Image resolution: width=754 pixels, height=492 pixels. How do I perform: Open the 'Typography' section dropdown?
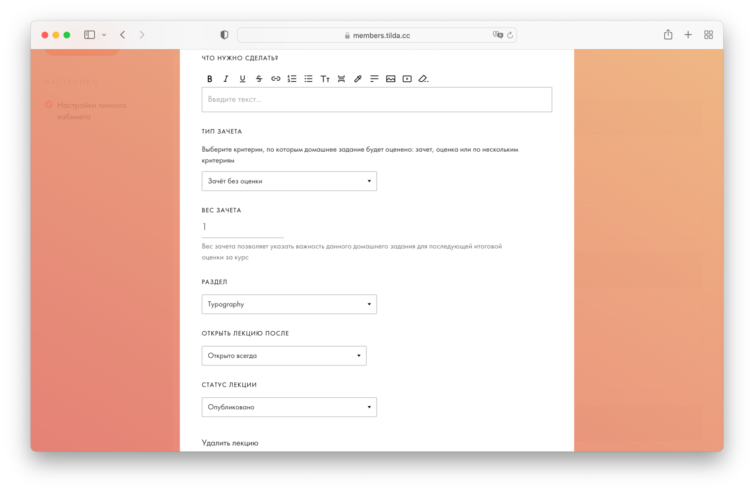[x=289, y=304]
